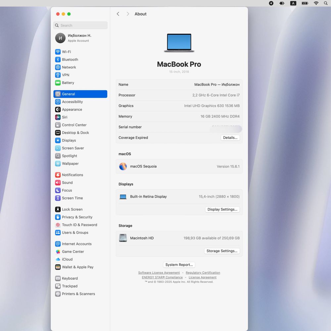Click location arrow icon in menu bar

click(271, 3)
